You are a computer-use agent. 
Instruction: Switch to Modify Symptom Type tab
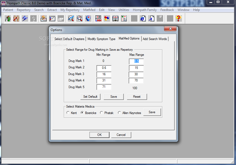[102, 39]
